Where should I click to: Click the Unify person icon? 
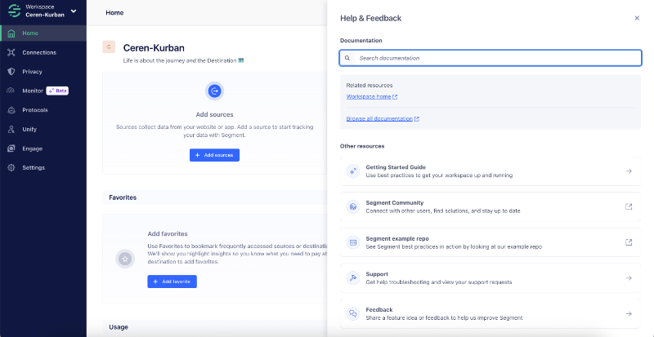click(x=11, y=129)
